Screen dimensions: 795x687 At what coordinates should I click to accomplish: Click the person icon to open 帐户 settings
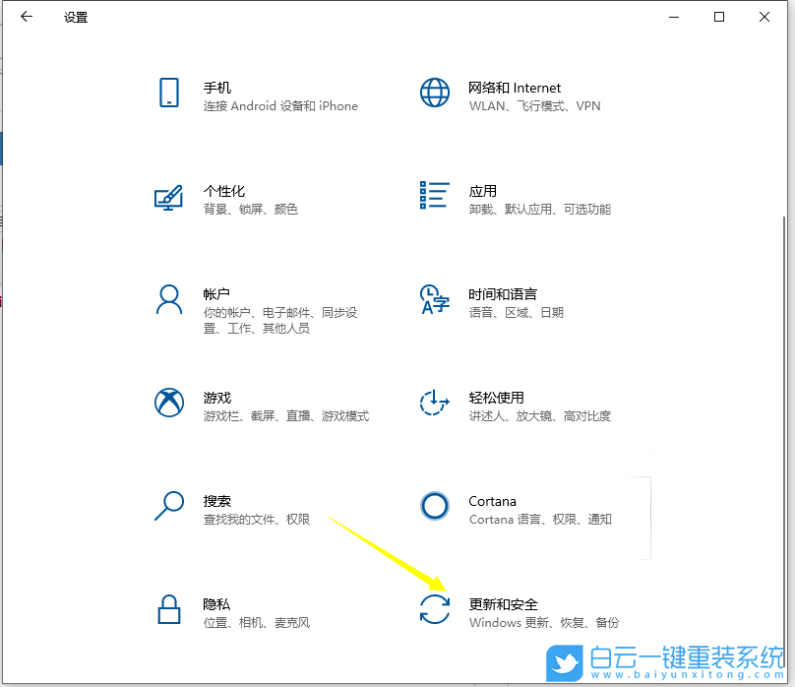(169, 302)
